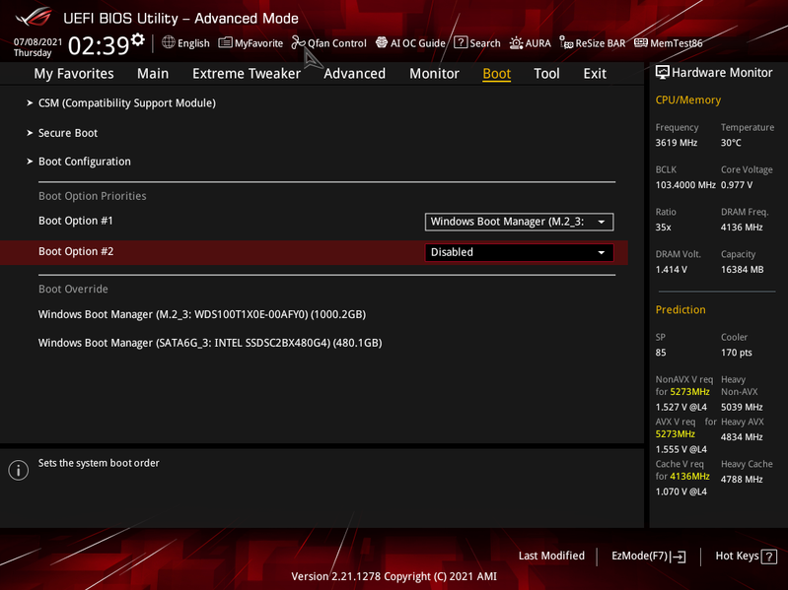Open the Boot Option #2 Disabled dropdown
The image size is (788, 590).
click(519, 252)
